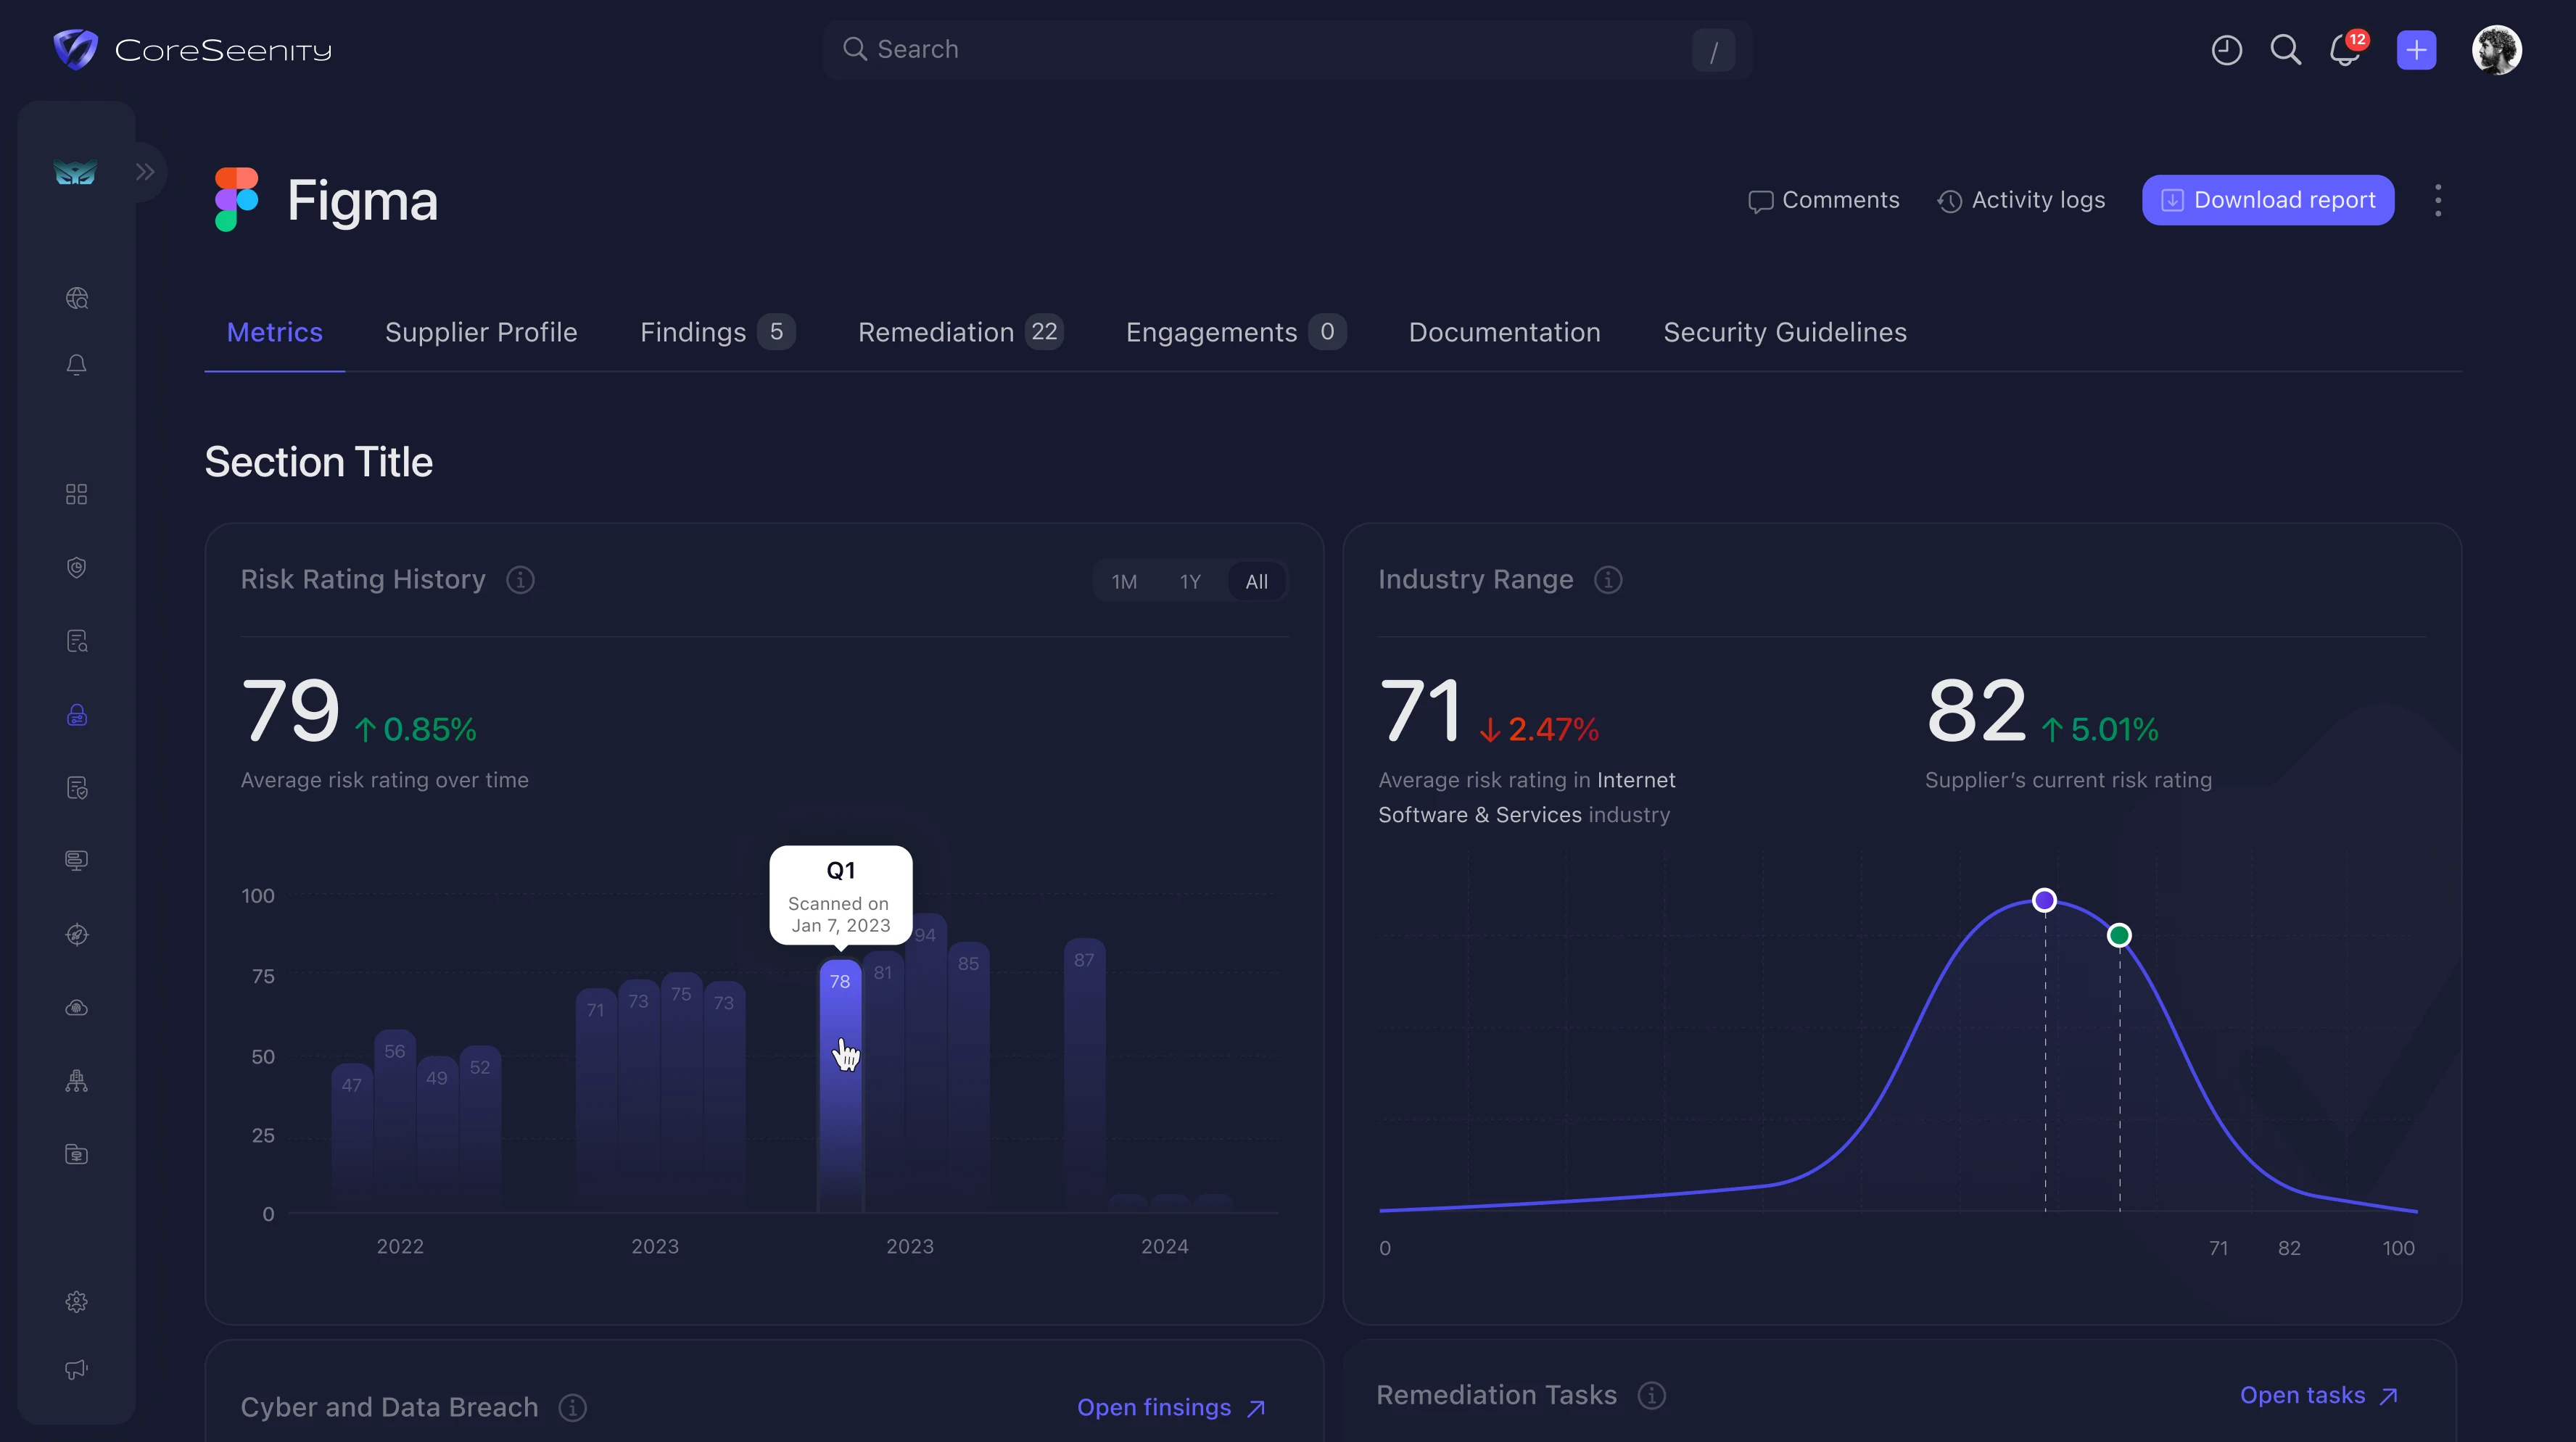Open the sidebar document search icon
This screenshot has width=2576, height=1442.
77,641
